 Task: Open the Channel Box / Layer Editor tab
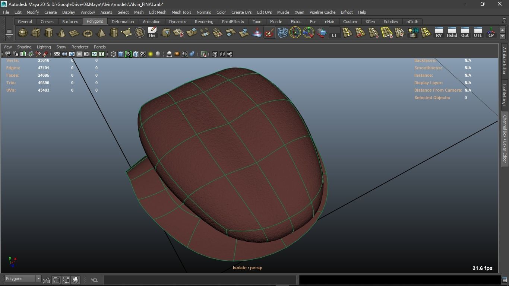click(x=505, y=139)
